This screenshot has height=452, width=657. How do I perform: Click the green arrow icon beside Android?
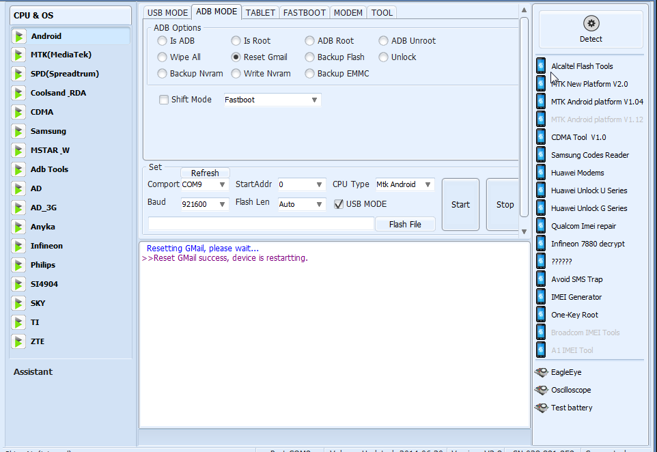[x=18, y=36]
